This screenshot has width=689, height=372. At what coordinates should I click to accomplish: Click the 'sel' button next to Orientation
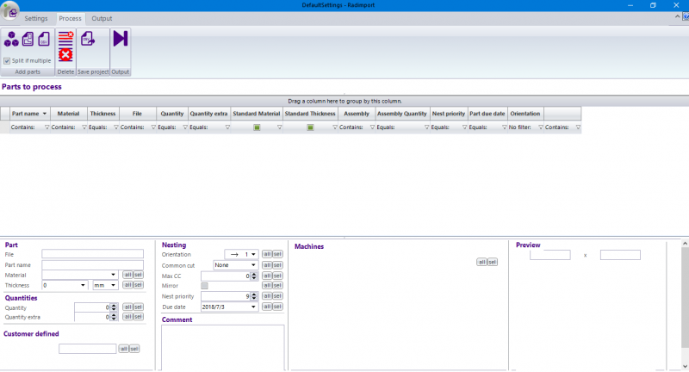click(277, 255)
